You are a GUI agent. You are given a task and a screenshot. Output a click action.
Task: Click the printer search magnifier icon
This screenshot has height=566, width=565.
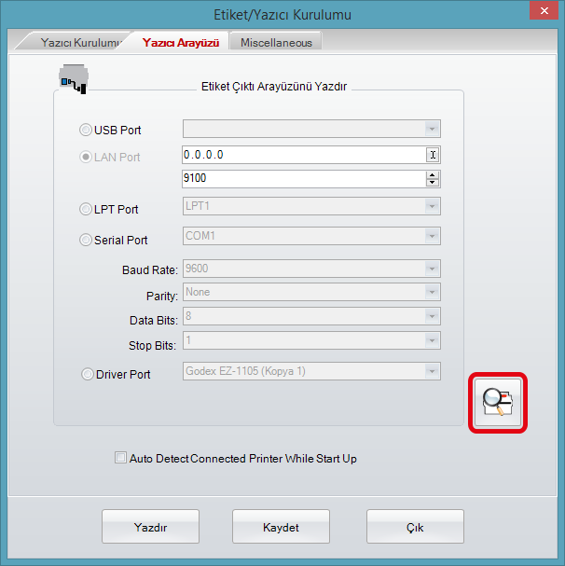tap(497, 403)
